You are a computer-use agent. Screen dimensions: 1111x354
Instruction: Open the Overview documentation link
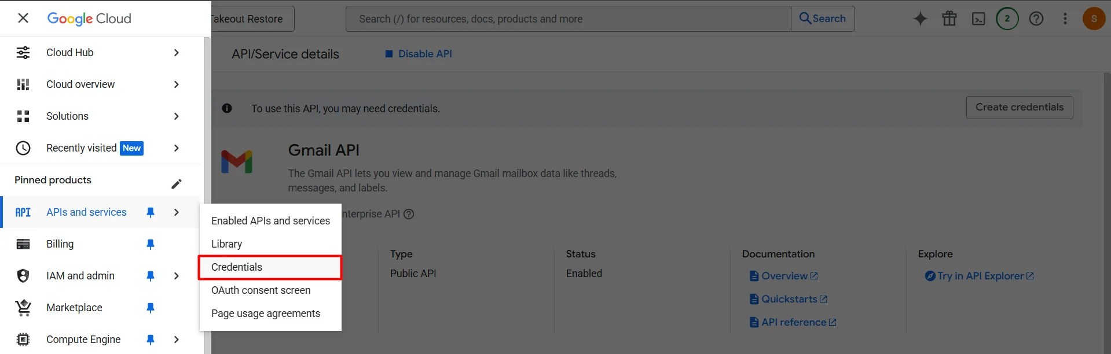tap(784, 276)
